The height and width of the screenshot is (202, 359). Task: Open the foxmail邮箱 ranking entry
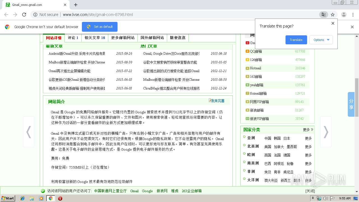(258, 93)
